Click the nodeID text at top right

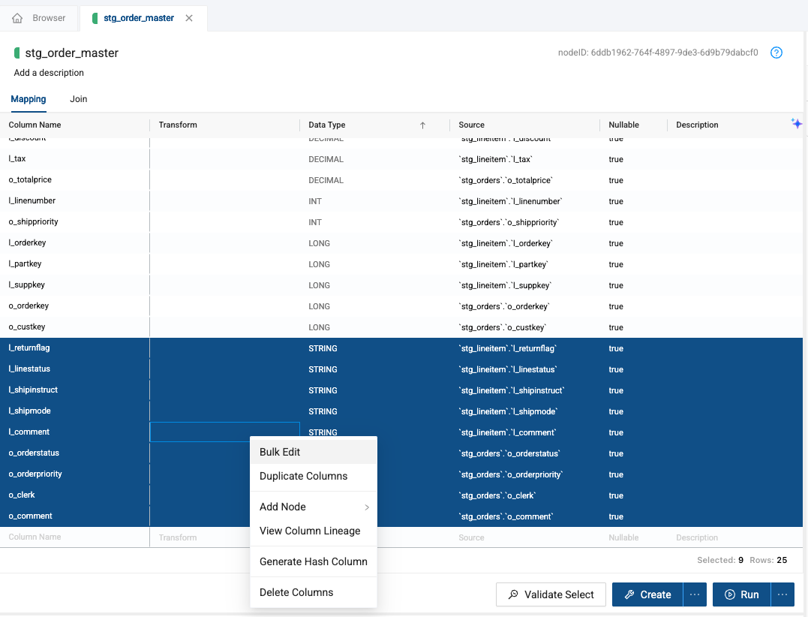[x=658, y=53]
